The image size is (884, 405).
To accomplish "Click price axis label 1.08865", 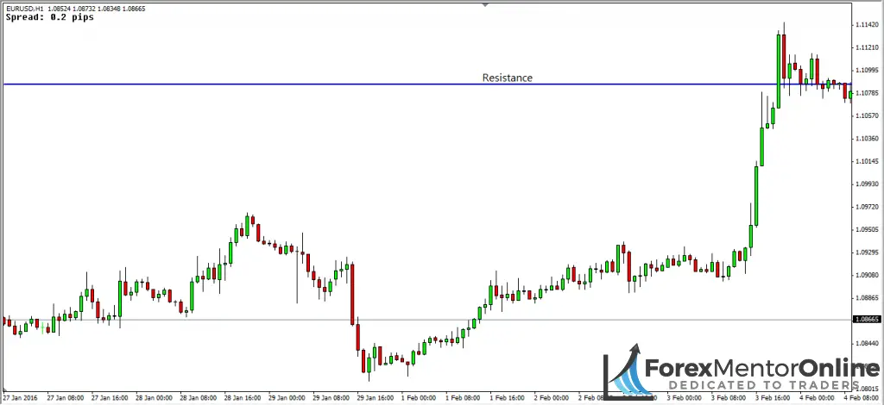I will point(867,297).
